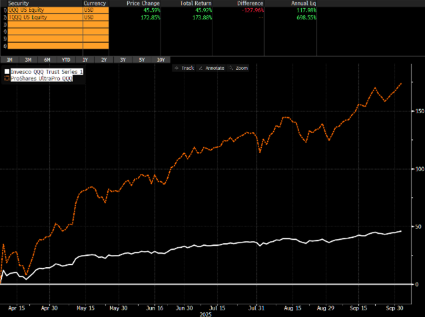The image size is (425, 317).
Task: Open USD currency field for QQQ
Action: (x=95, y=10)
